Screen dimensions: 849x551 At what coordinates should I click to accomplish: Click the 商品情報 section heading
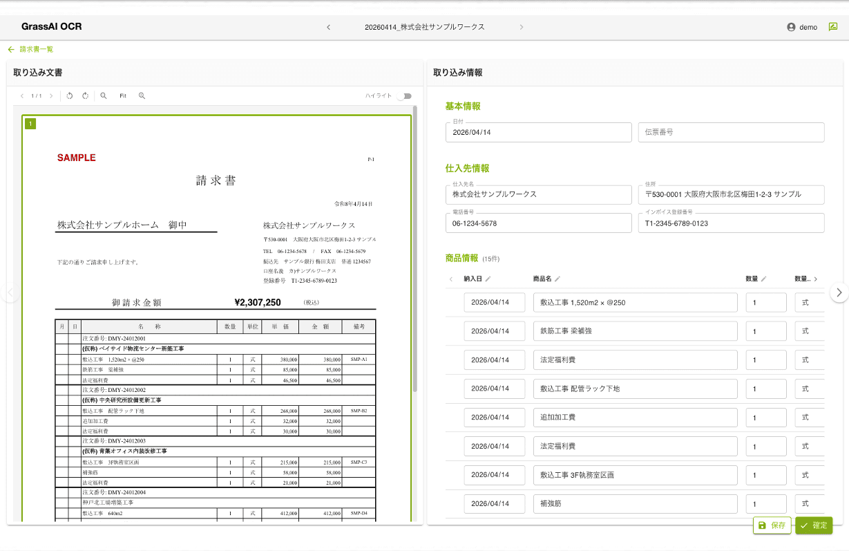(x=461, y=258)
